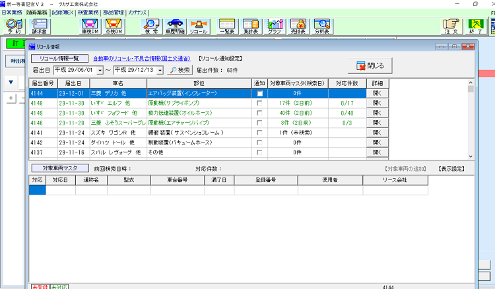Switch to 記録簿EX tab
495x289 pixels.
click(x=63, y=13)
